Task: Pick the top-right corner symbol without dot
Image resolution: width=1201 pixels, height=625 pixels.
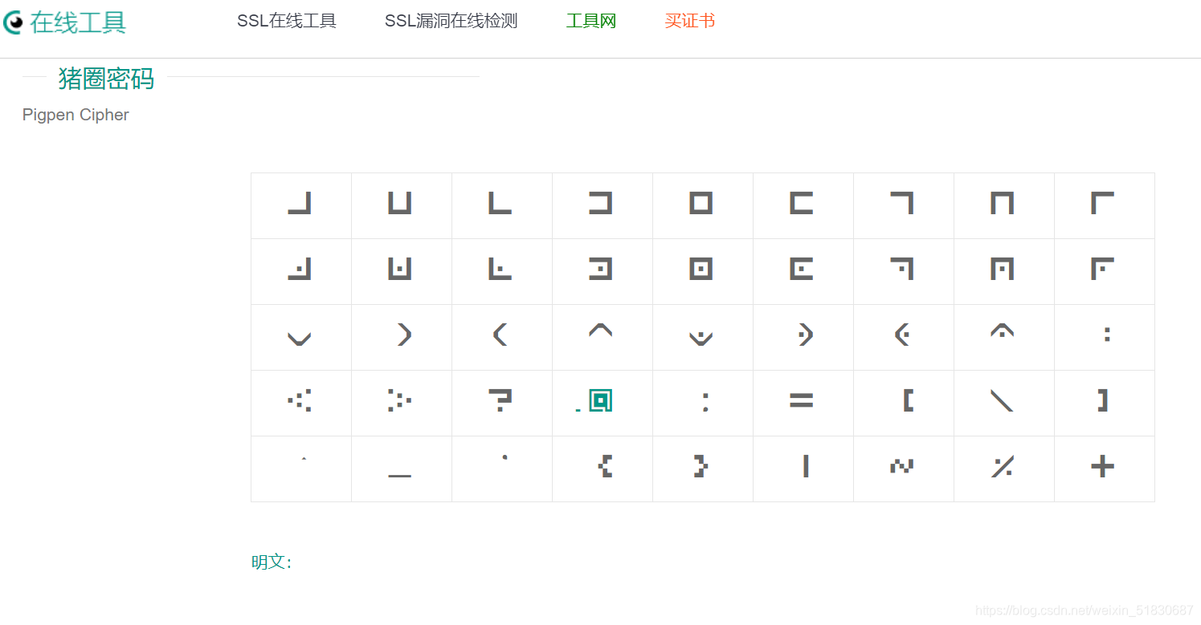Action: click(902, 204)
